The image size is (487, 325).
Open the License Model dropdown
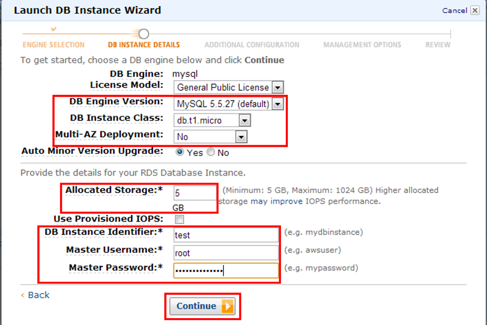coord(229,88)
